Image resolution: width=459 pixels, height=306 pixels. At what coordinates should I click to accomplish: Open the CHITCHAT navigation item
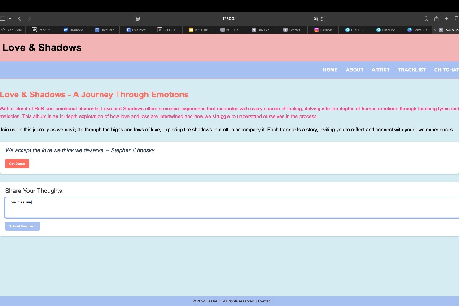click(x=446, y=70)
